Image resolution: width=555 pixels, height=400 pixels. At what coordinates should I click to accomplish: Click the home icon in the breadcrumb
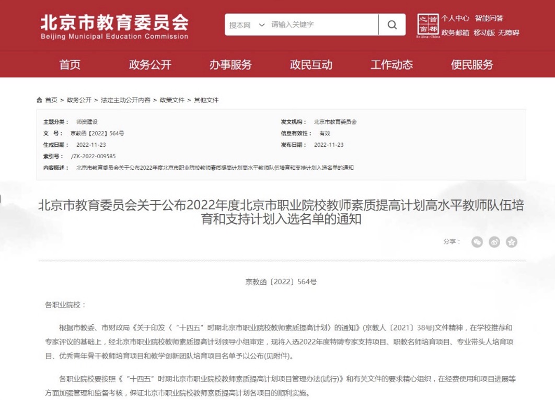pos(39,100)
